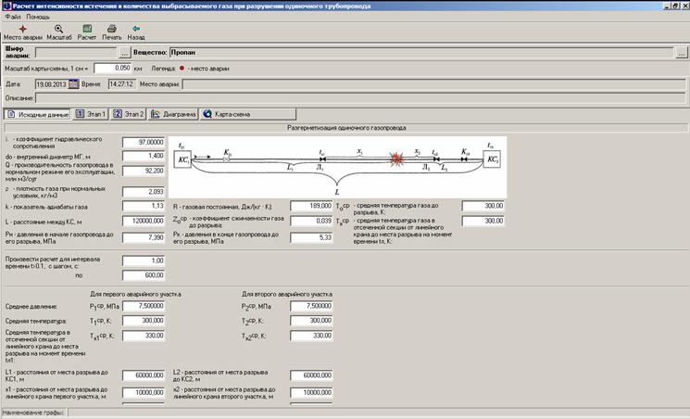Open the Карта-схема tab
The width and height of the screenshot is (690, 419).
[227, 114]
